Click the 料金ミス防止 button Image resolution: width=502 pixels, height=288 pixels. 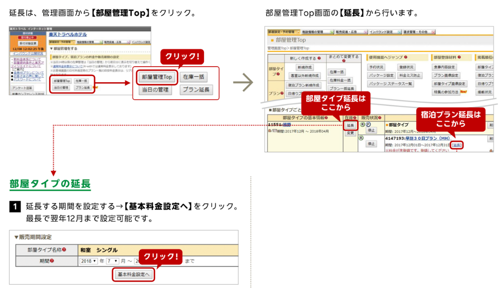(x=409, y=75)
